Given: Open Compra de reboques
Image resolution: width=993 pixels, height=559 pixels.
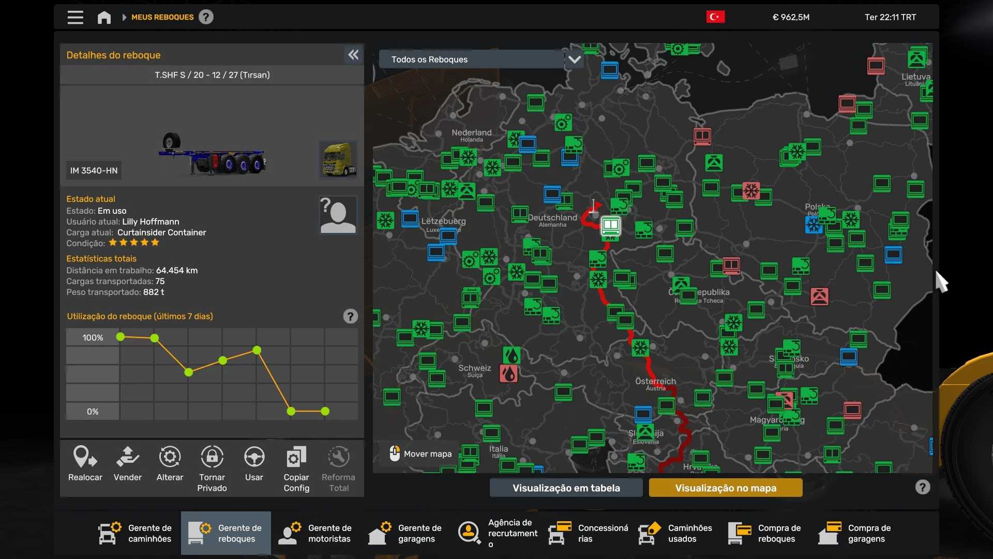Looking at the screenshot, I should (765, 533).
